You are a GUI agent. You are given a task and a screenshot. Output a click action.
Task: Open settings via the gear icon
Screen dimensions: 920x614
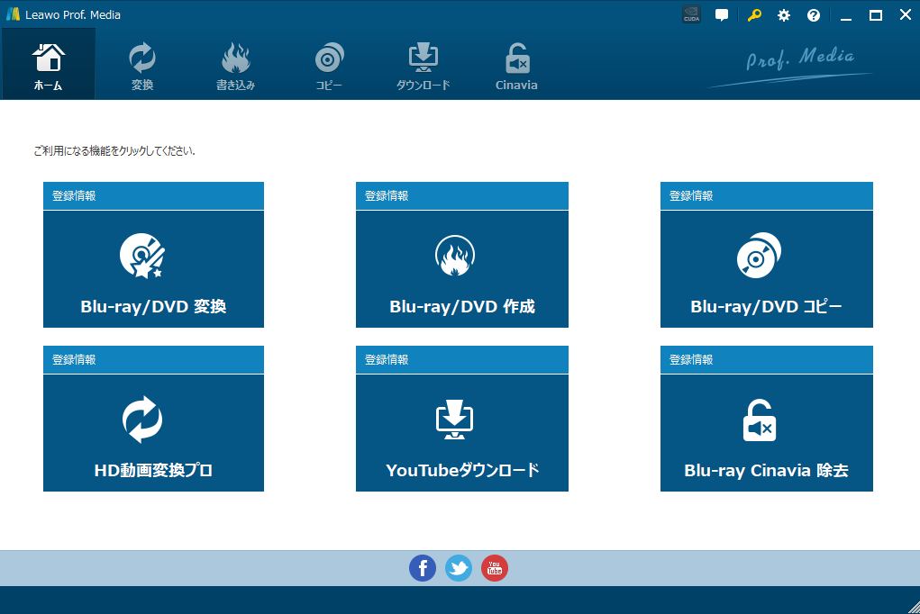pos(784,15)
